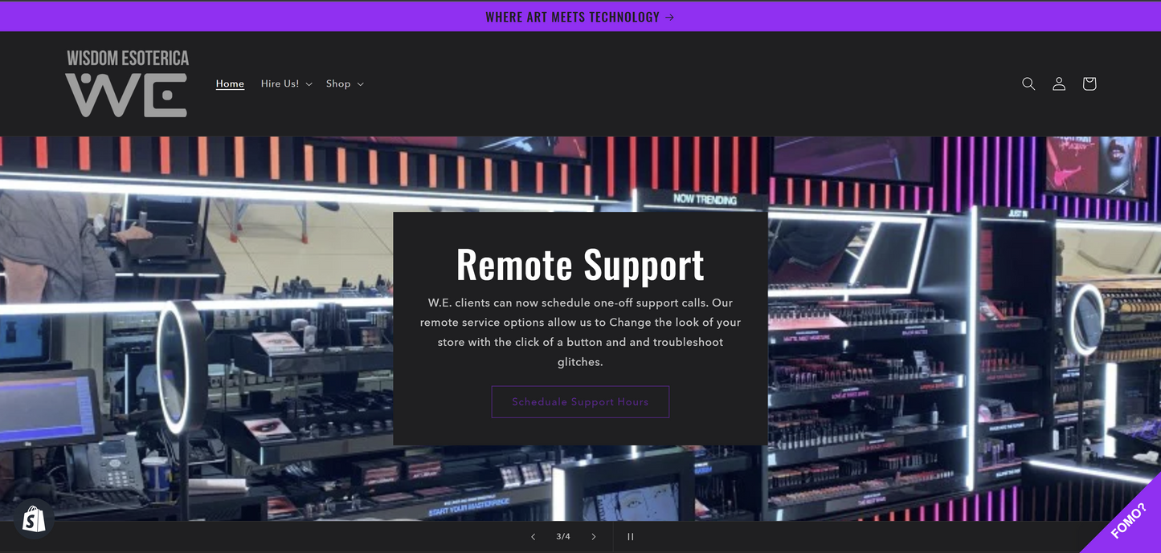Viewport: 1161px width, 553px height.
Task: Click the Remote Support heading
Action: [580, 264]
